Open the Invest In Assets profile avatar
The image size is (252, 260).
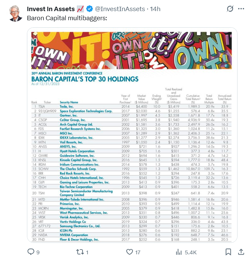pos(15,13)
